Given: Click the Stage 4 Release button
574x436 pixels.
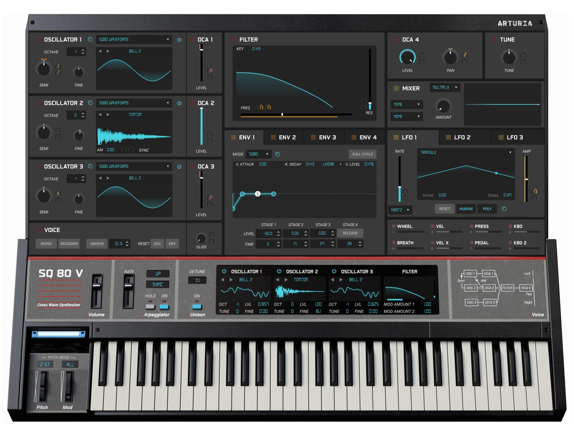Looking at the screenshot, I should tap(350, 233).
